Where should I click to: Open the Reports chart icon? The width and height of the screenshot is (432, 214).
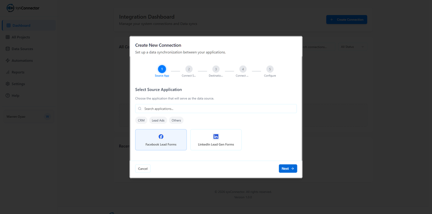pos(8,72)
